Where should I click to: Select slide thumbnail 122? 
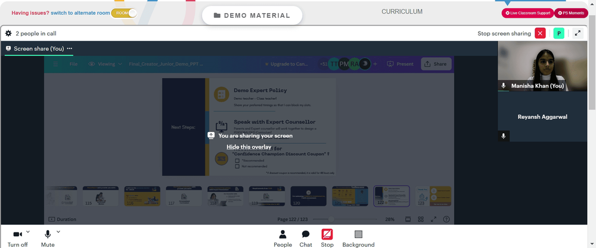[x=392, y=196]
